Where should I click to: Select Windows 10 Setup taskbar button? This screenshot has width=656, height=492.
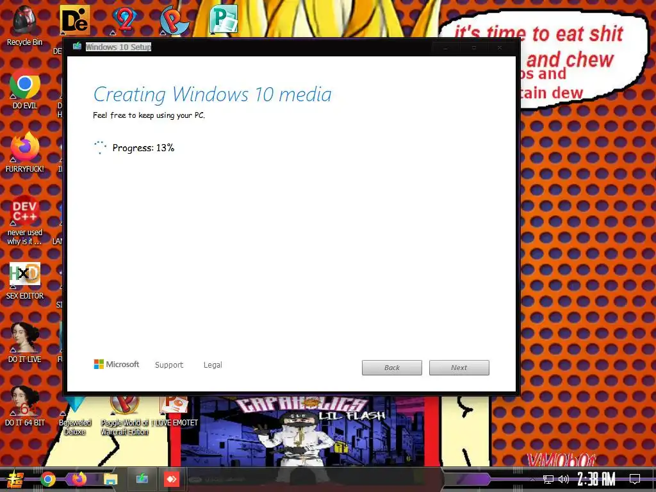point(142,479)
